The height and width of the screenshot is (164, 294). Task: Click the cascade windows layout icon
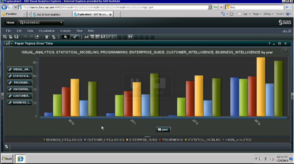(x=54, y=37)
